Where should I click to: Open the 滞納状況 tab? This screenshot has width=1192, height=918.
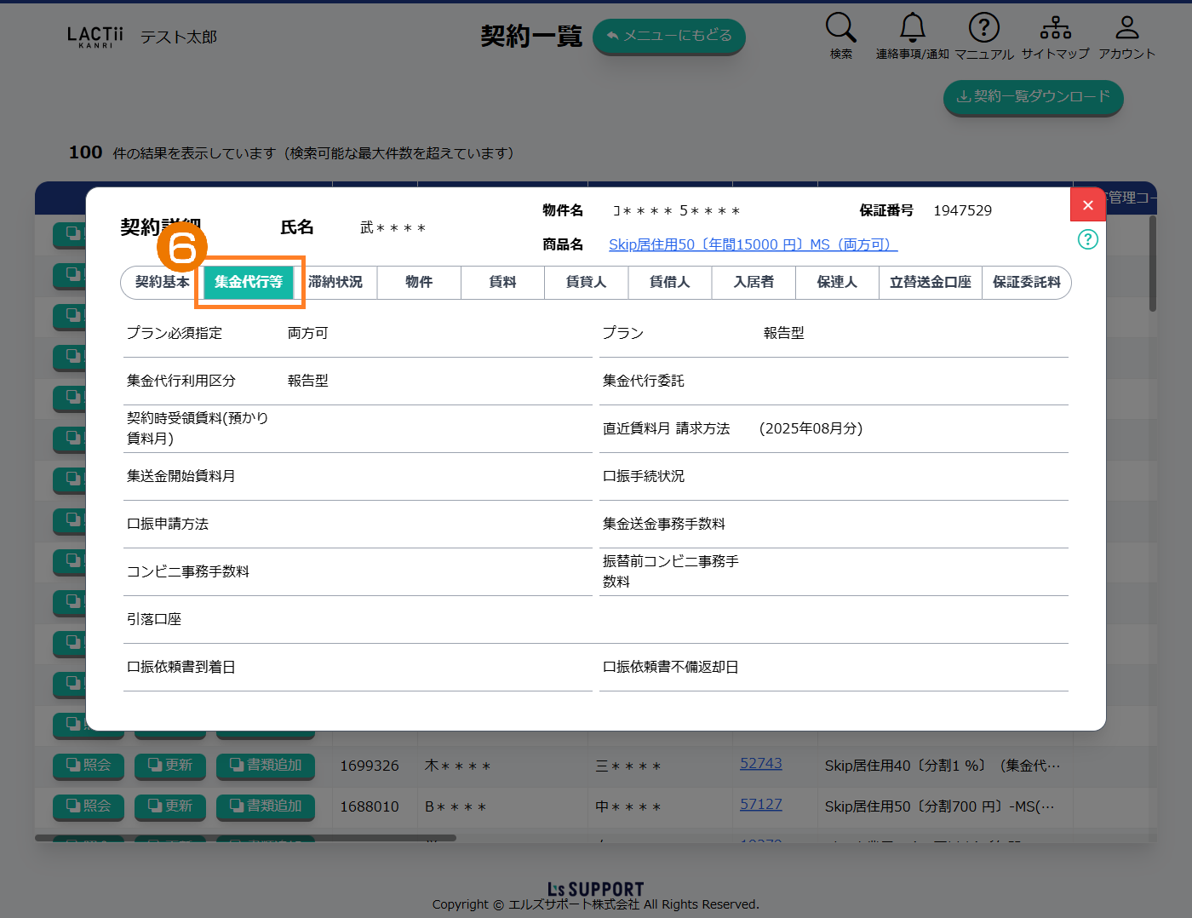pyautogui.click(x=335, y=282)
